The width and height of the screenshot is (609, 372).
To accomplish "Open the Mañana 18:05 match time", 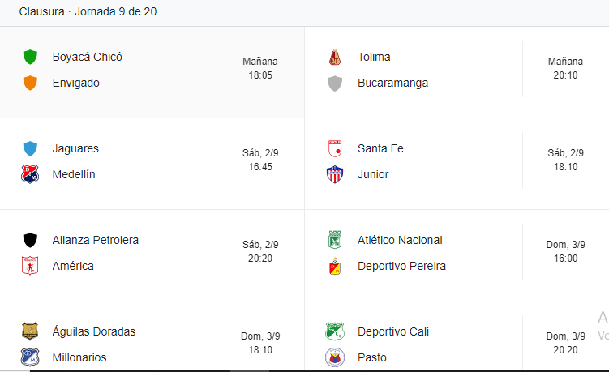I will tap(260, 68).
